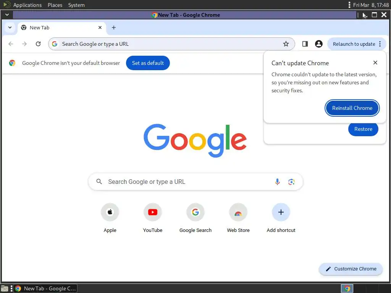Dismiss the Can't update Chrome popup
The height and width of the screenshot is (293, 391).
375,63
